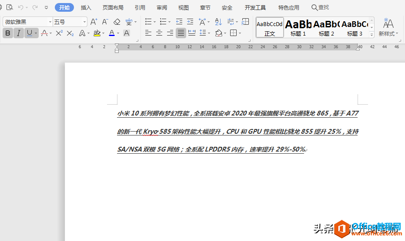Click the paragraph shading bucket icon
This screenshot has height=241, width=405.
(x=219, y=33)
